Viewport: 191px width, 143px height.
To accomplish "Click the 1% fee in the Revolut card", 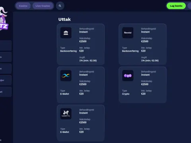I will (150, 61).
